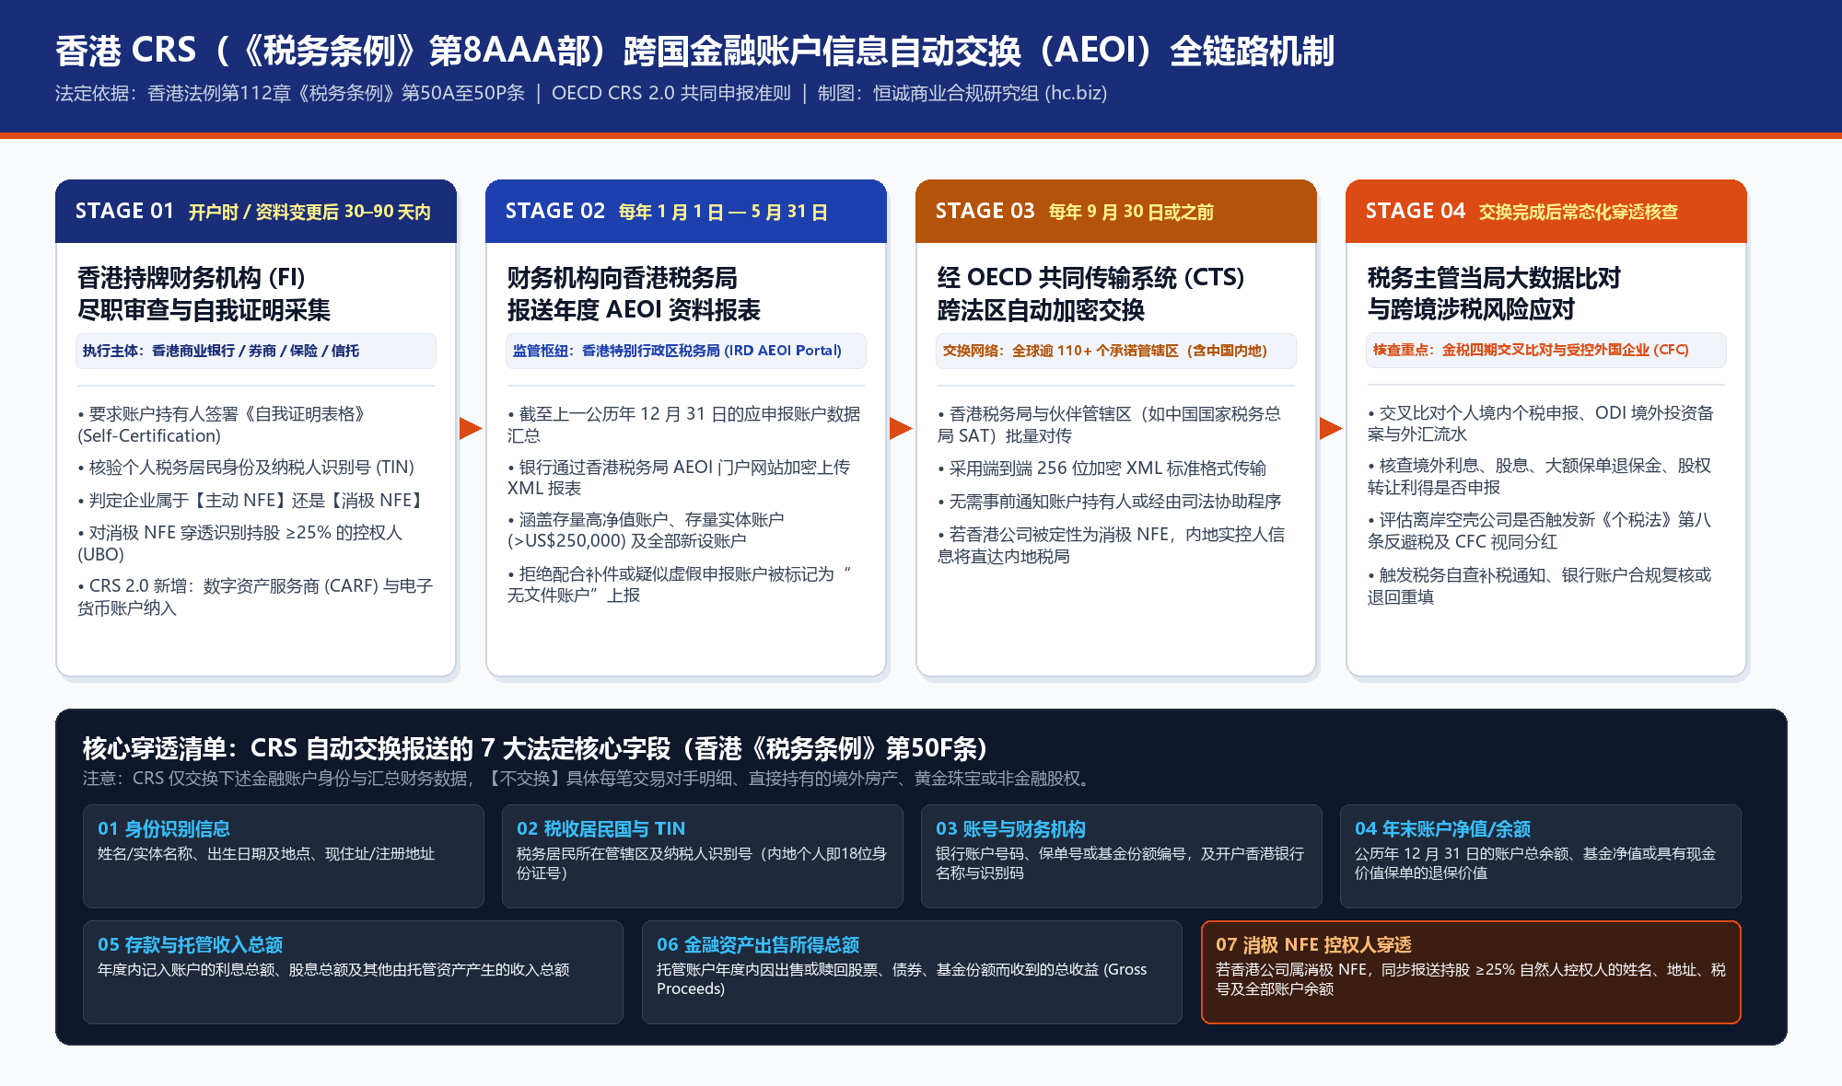Click the section title 核心穿透清单
Image resolution: width=1842 pixels, height=1086 pixels.
click(x=536, y=747)
